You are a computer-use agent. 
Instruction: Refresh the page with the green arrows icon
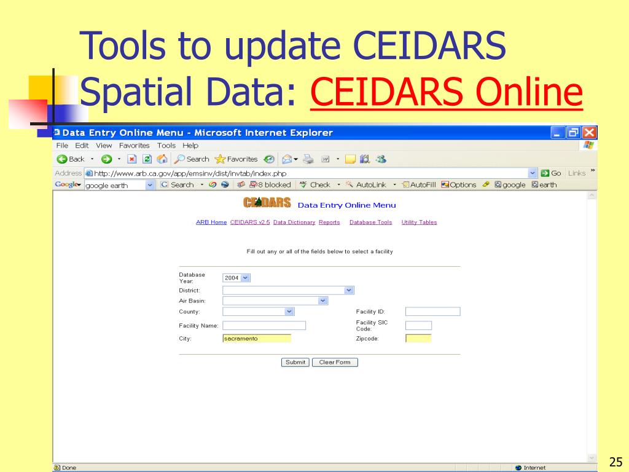click(x=147, y=159)
